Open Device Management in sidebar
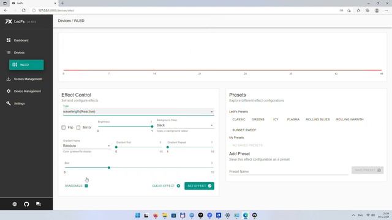The width and height of the screenshot is (392, 220). click(x=26, y=91)
